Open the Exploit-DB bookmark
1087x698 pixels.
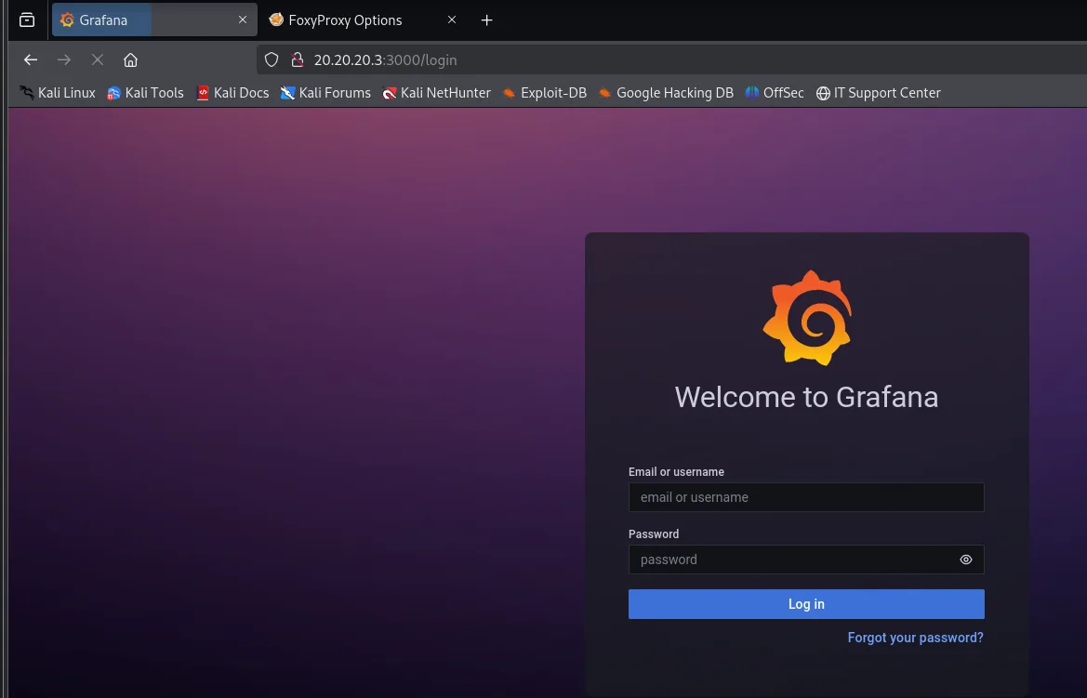[545, 93]
